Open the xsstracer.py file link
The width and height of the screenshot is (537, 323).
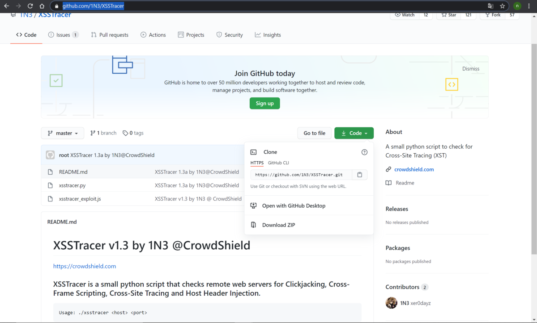click(72, 185)
